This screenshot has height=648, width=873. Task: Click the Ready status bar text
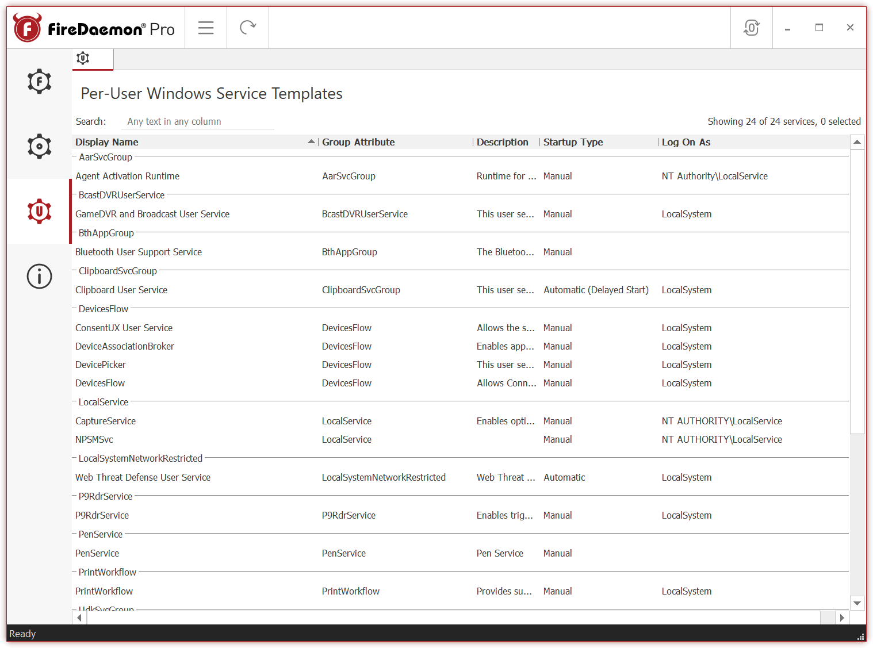pyautogui.click(x=22, y=634)
